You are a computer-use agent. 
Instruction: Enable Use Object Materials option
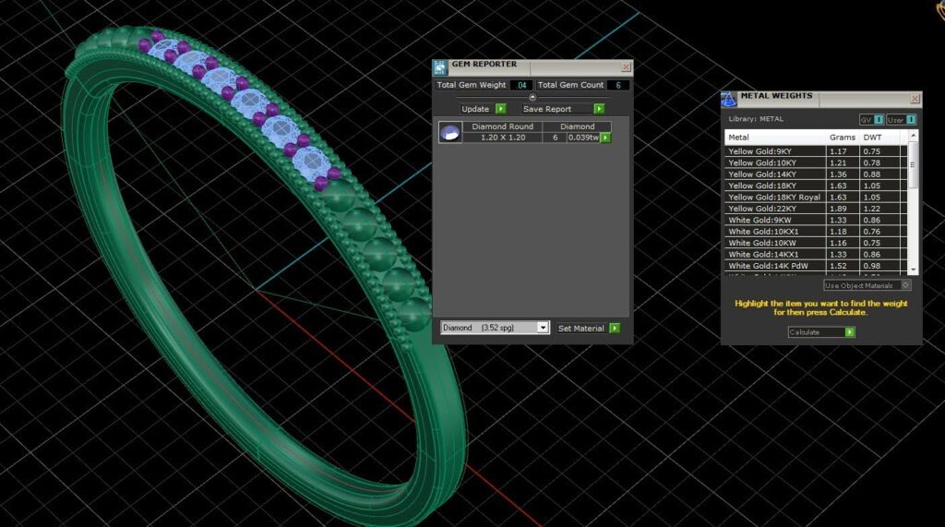point(867,285)
